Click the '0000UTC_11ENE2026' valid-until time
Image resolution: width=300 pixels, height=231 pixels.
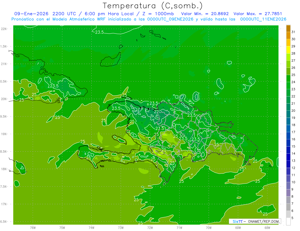click(x=263, y=19)
